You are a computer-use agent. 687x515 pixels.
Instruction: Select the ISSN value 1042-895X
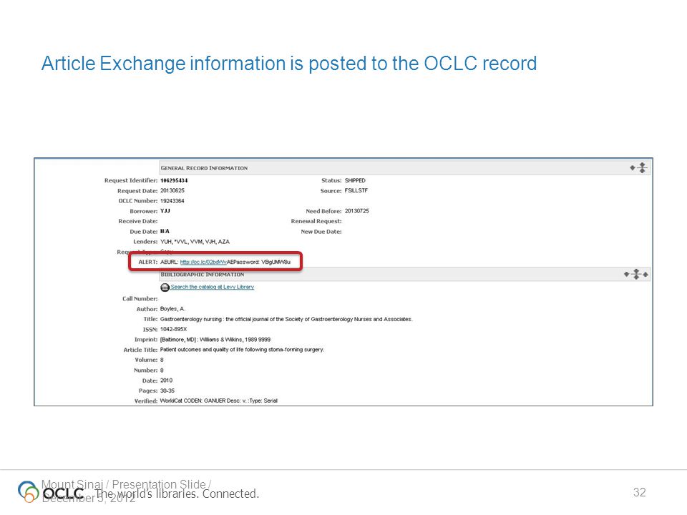point(173,329)
